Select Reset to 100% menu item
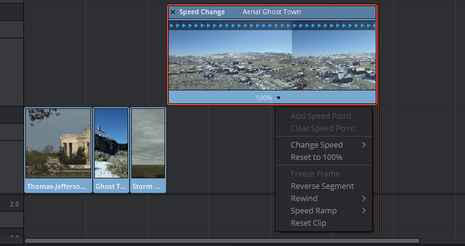 (x=316, y=157)
